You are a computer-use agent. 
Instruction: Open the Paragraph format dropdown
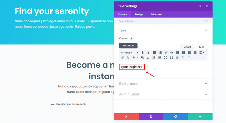(129, 53)
